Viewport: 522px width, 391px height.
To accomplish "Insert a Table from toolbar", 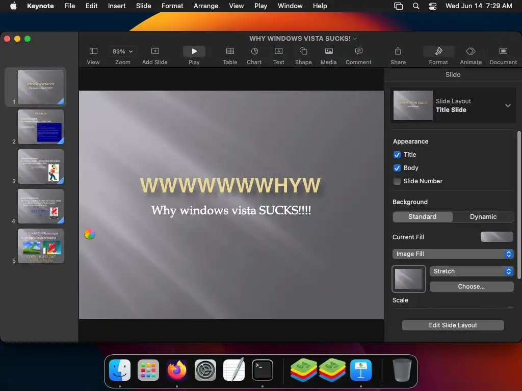I will click(230, 55).
